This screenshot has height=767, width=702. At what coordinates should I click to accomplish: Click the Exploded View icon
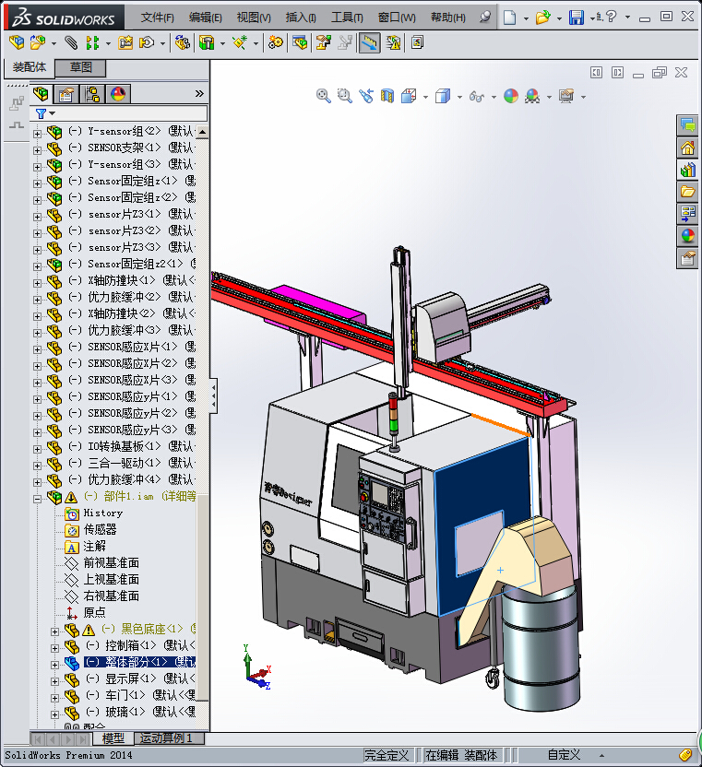(324, 43)
